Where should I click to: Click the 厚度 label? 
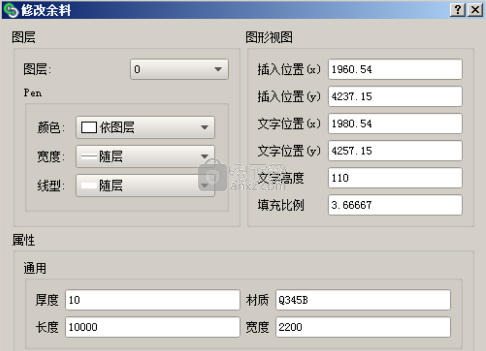47,300
